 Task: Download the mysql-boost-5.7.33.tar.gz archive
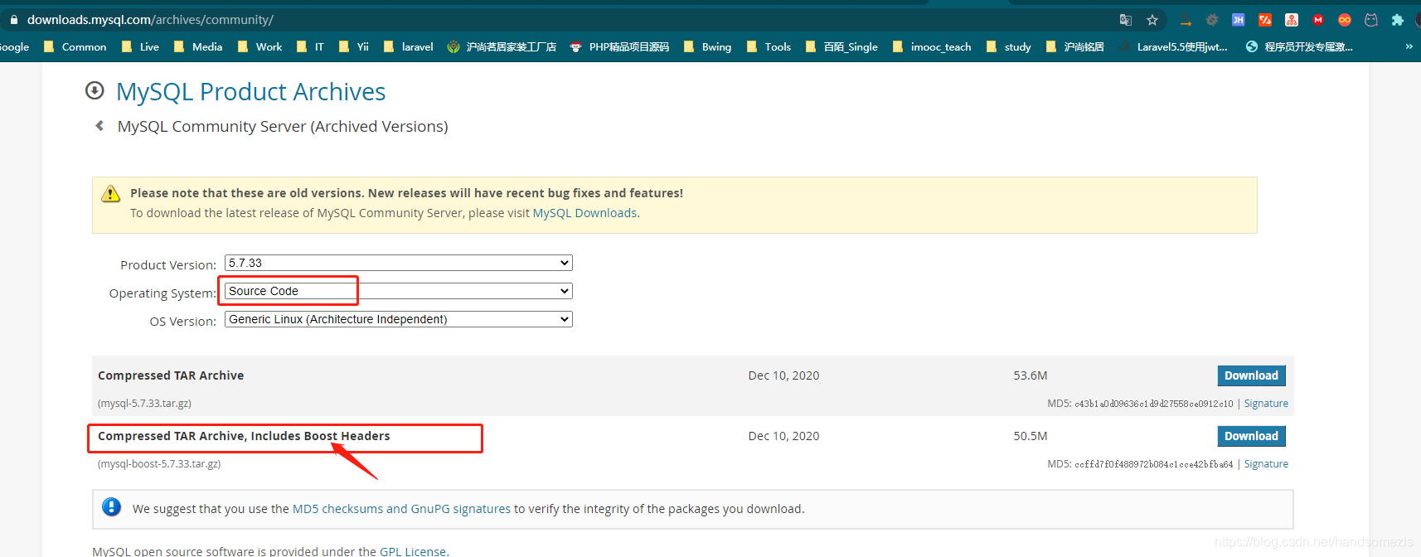pyautogui.click(x=1251, y=436)
